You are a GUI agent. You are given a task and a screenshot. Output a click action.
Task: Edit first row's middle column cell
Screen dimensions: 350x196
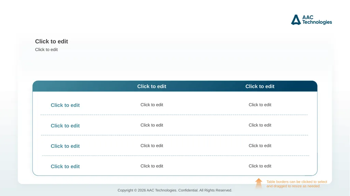tap(152, 105)
